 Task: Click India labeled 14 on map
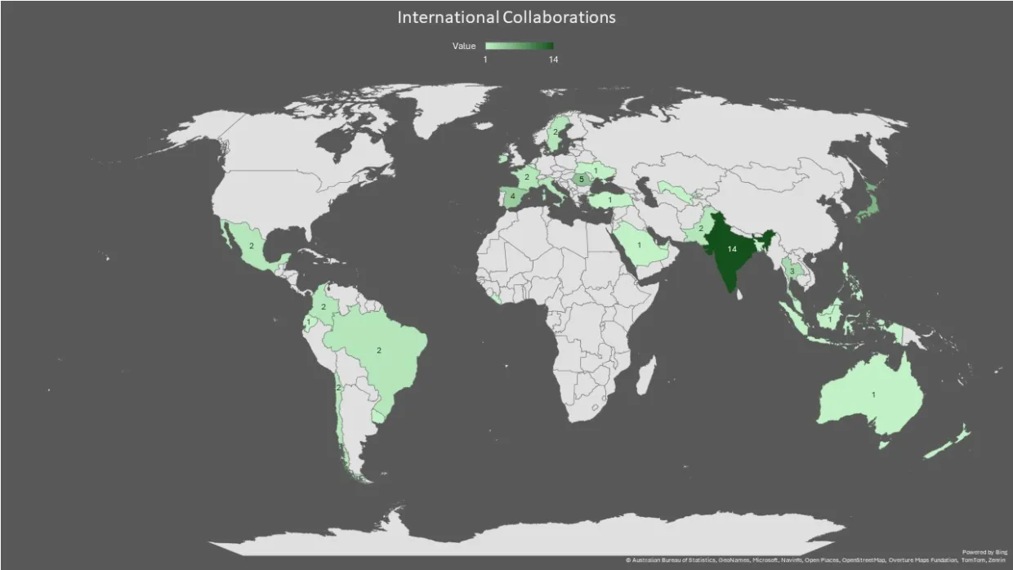pos(730,249)
